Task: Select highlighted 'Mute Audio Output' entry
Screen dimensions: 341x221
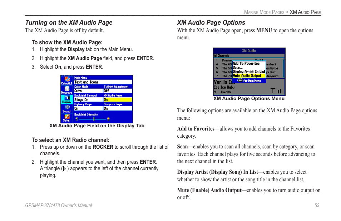Action: 249,76
